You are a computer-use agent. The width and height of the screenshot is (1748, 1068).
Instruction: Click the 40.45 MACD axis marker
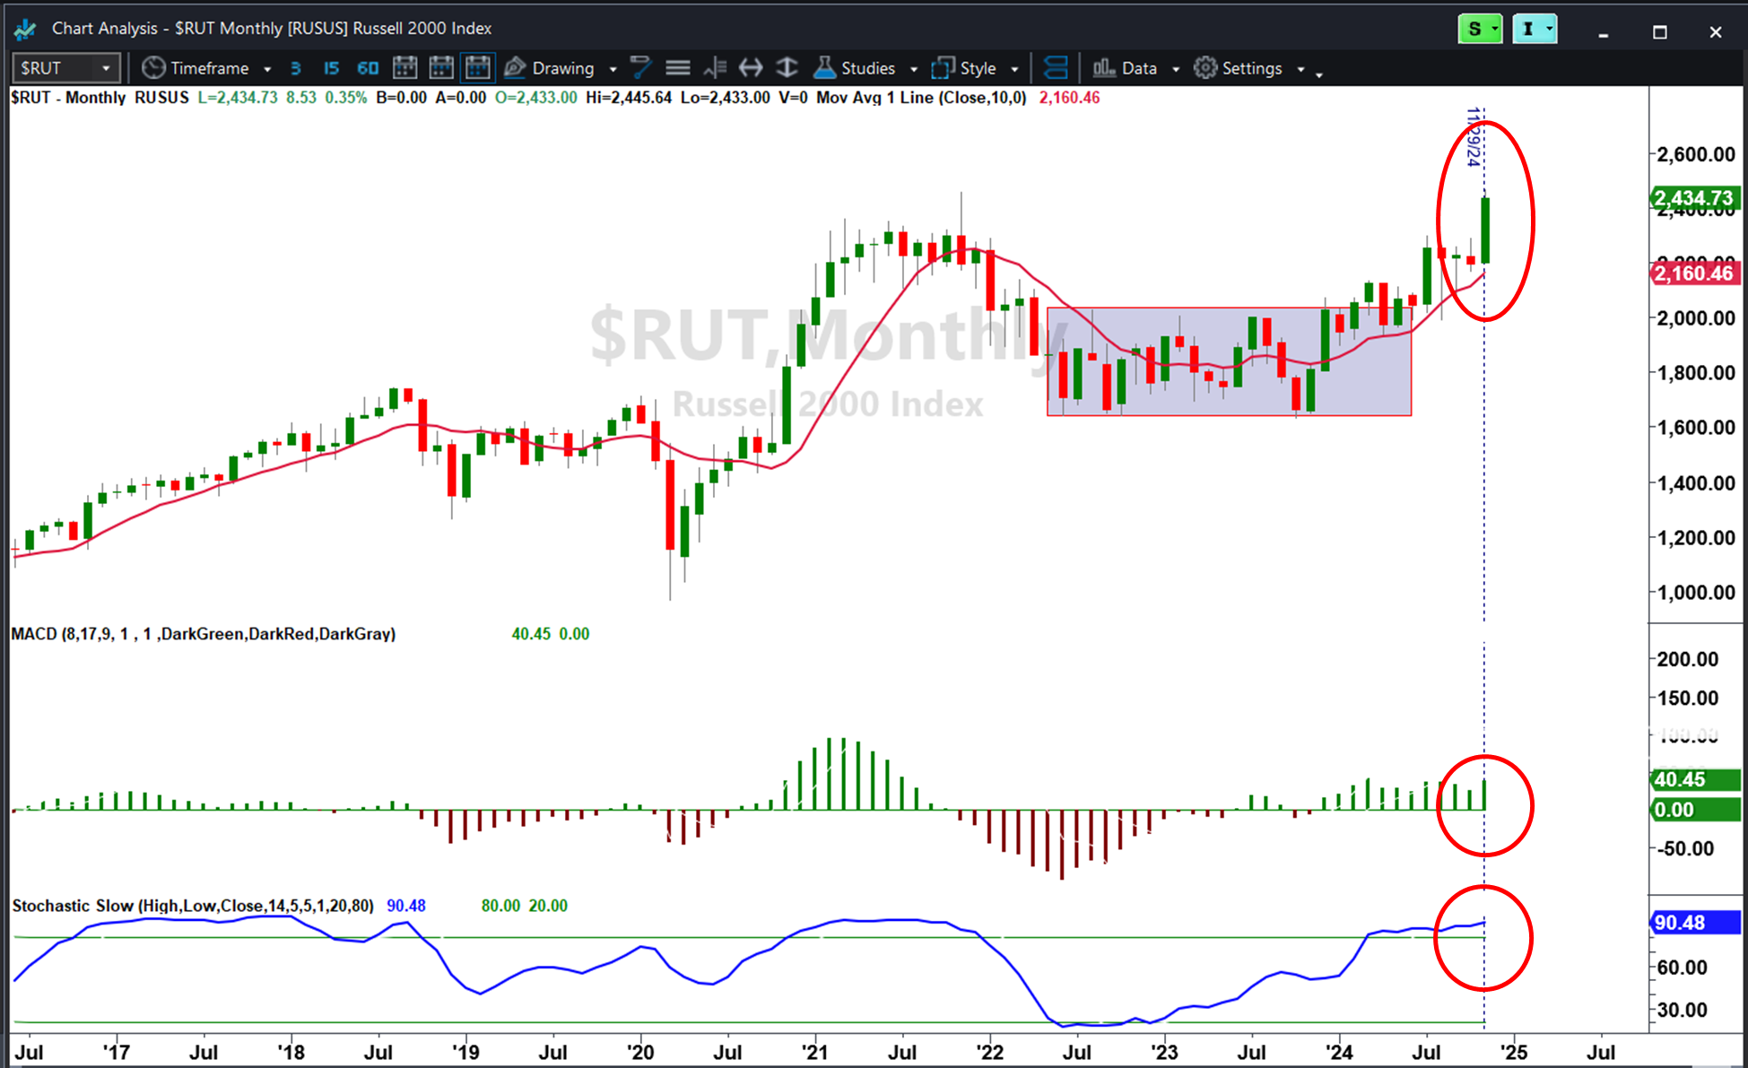(1694, 780)
